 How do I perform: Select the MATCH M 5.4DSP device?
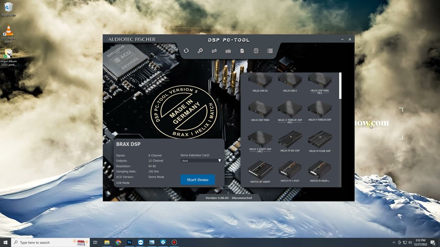[290, 171]
